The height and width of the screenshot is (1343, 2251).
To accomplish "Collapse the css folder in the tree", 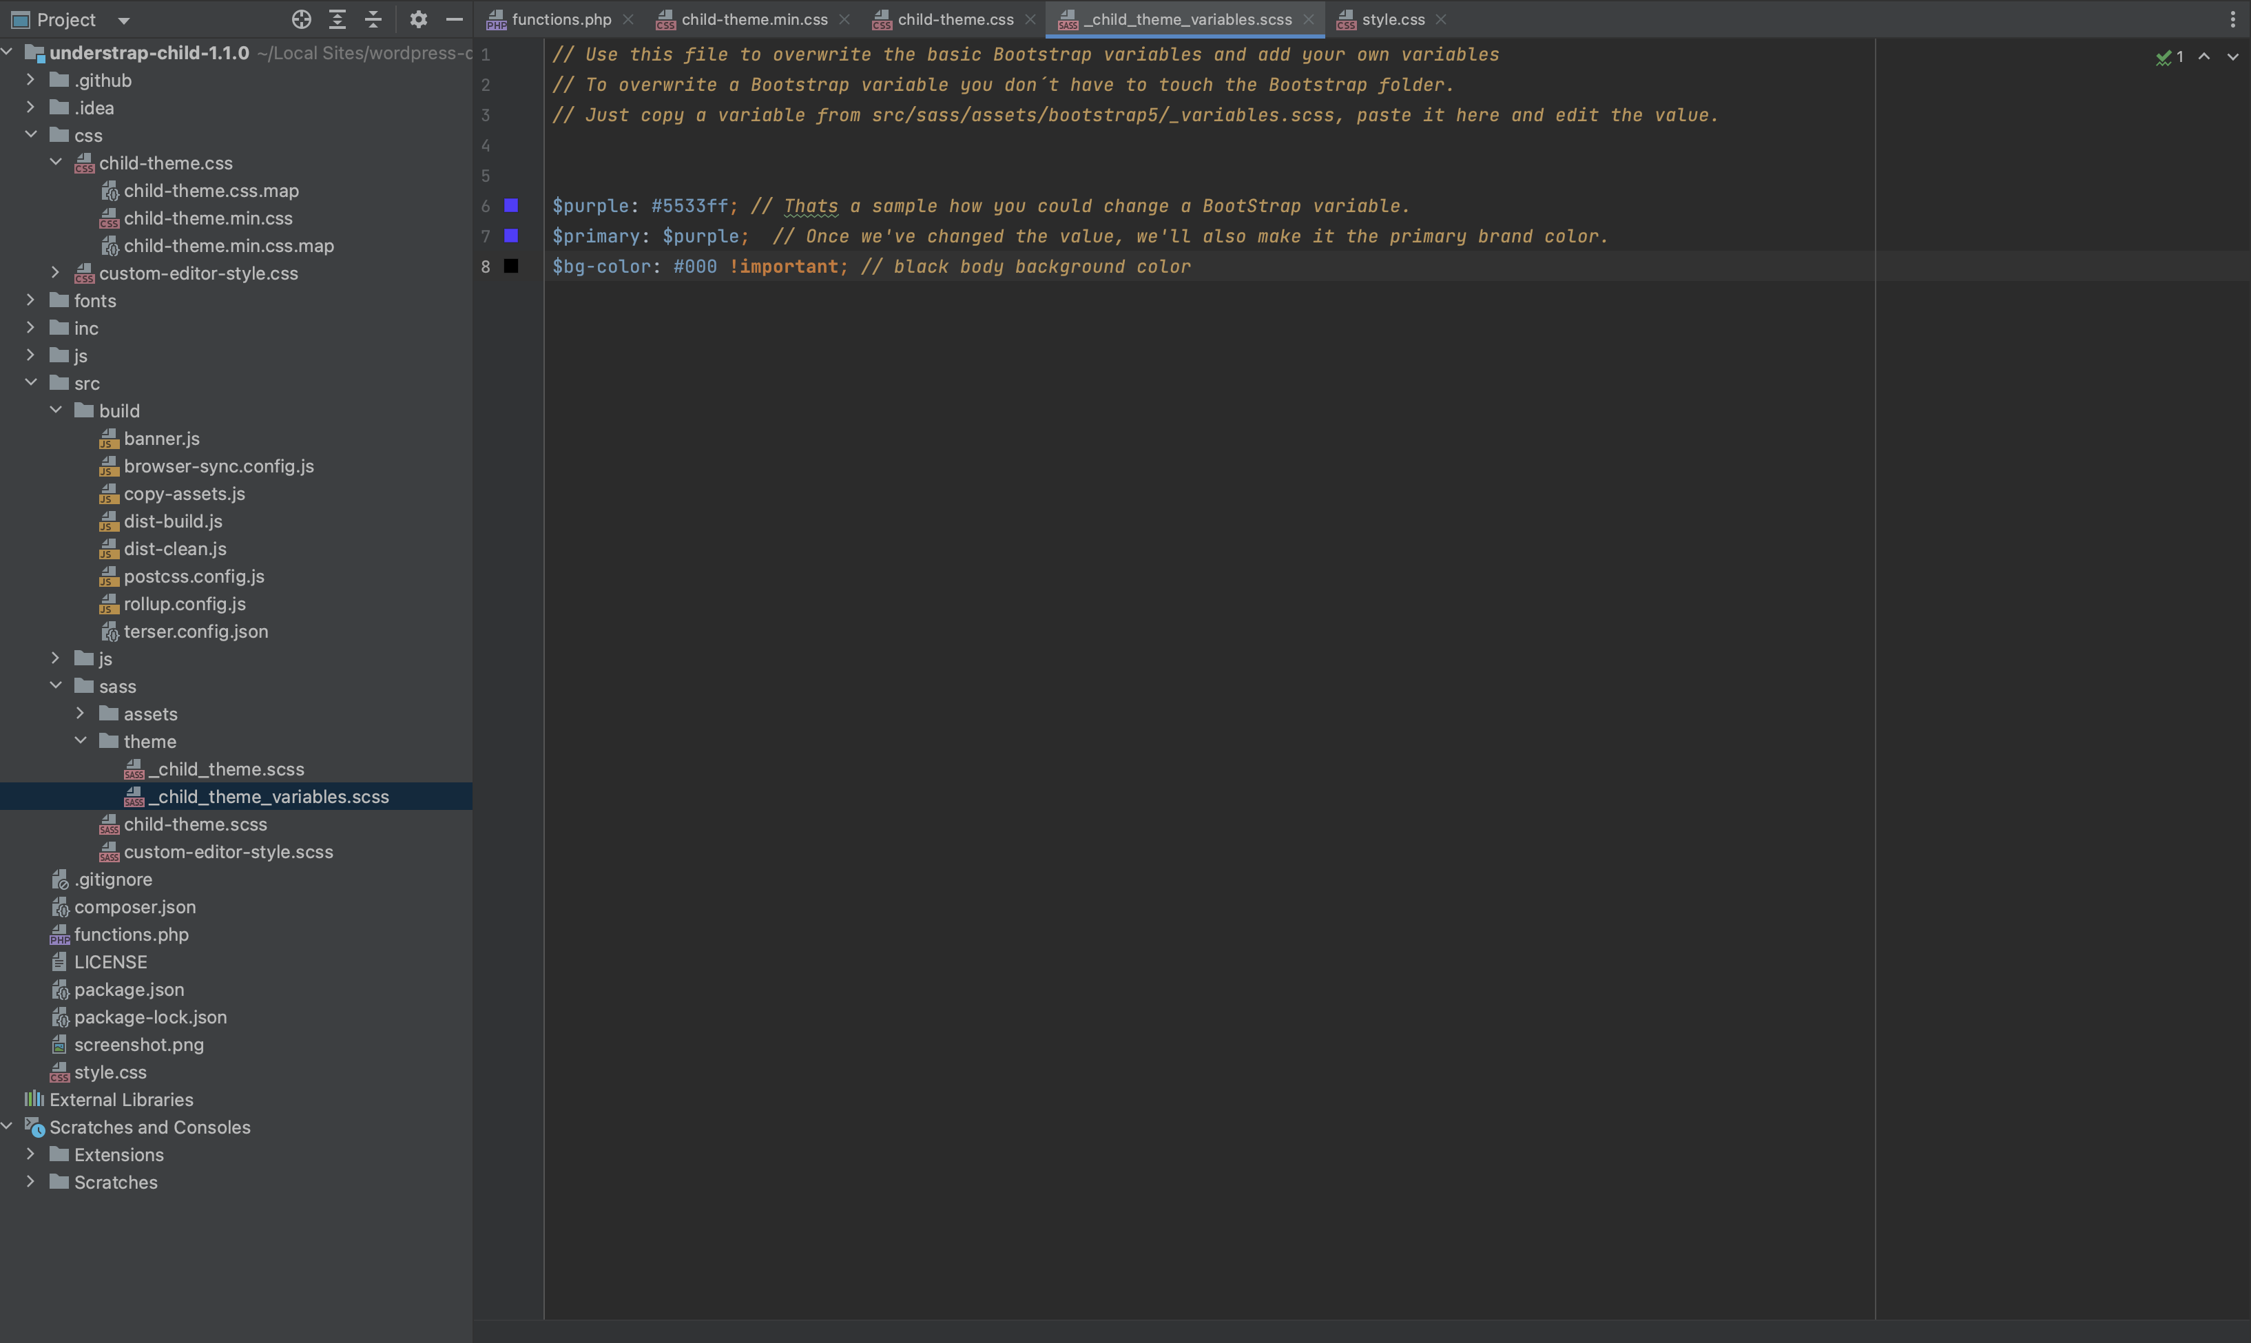I will [x=31, y=135].
